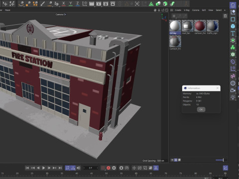Go to end of animation
Image resolution: width=239 pixels, height=179 pixels.
pyautogui.click(x=60, y=168)
